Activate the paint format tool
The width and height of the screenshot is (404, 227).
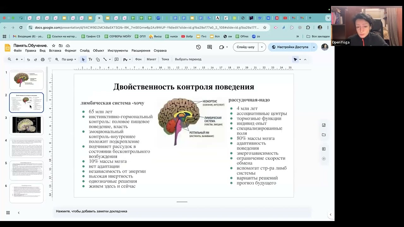point(50,59)
